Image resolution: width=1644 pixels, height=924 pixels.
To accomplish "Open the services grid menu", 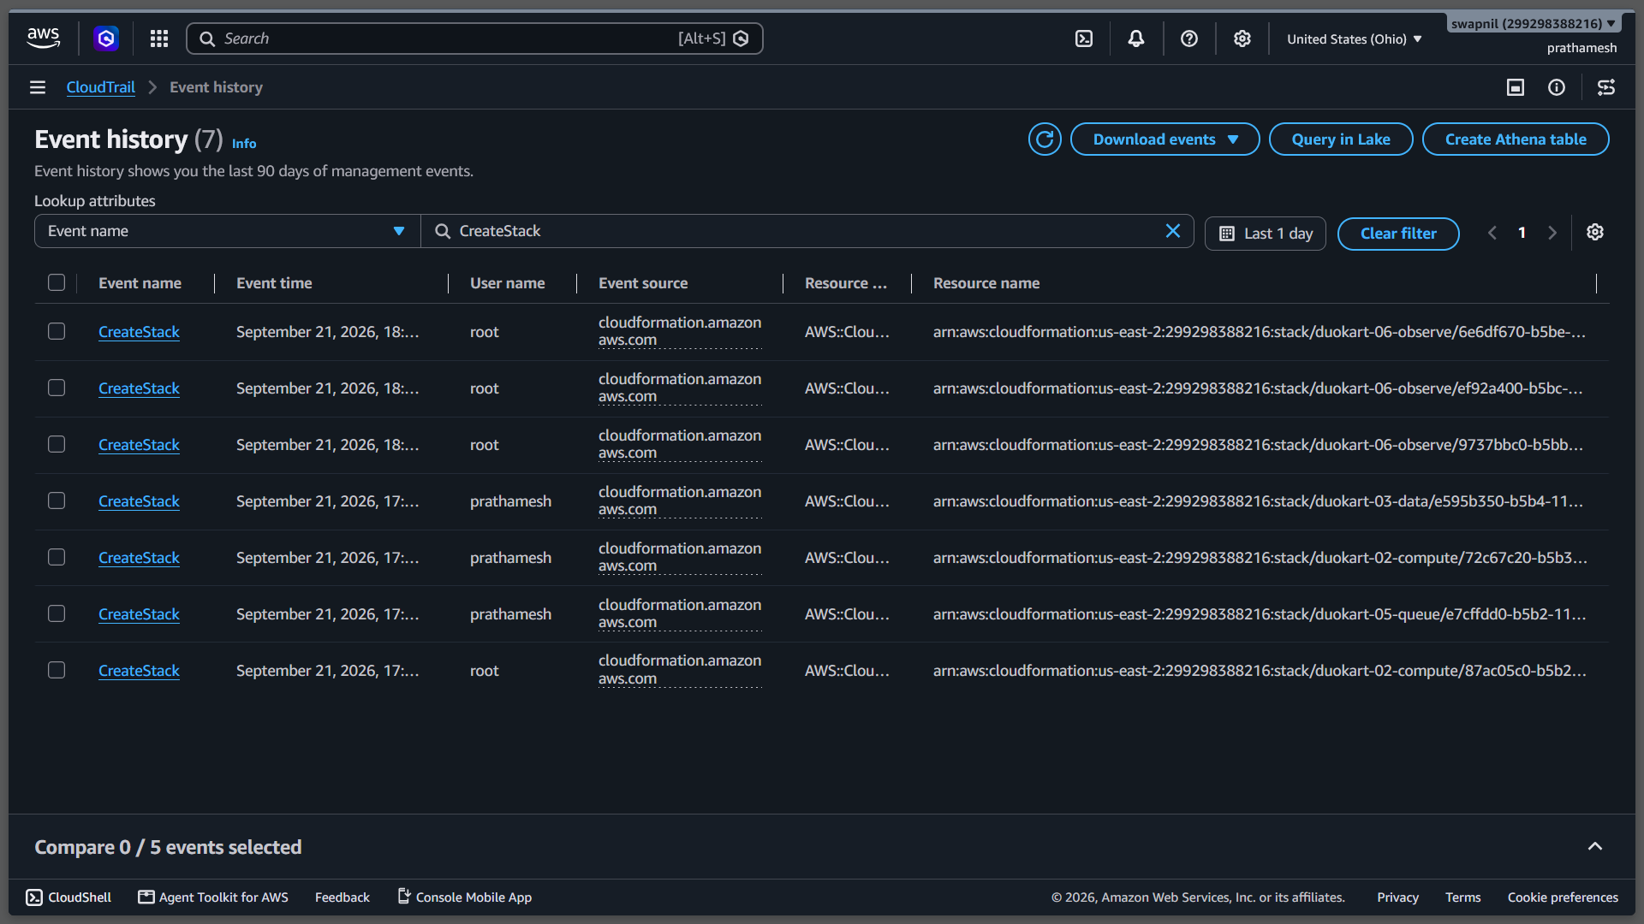I will coord(159,38).
